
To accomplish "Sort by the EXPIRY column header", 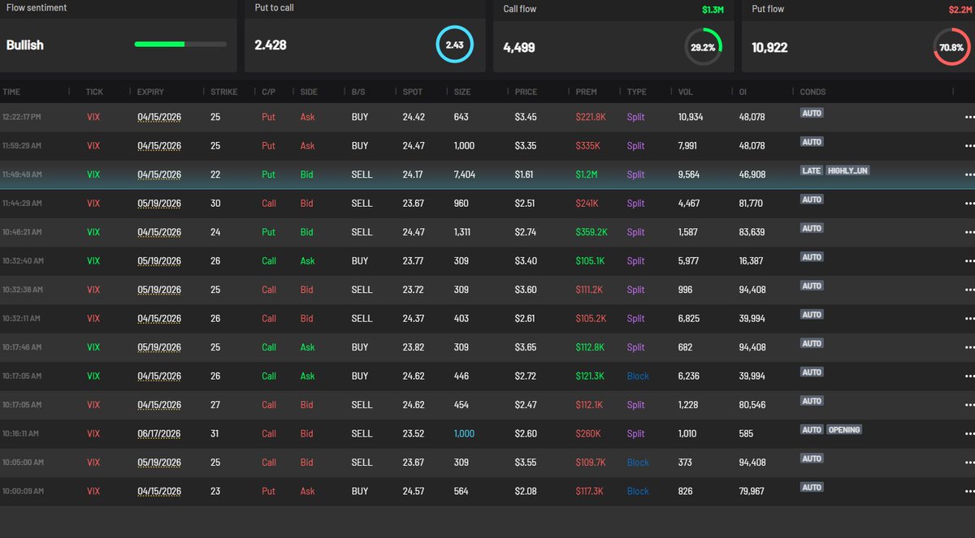I will click(150, 92).
